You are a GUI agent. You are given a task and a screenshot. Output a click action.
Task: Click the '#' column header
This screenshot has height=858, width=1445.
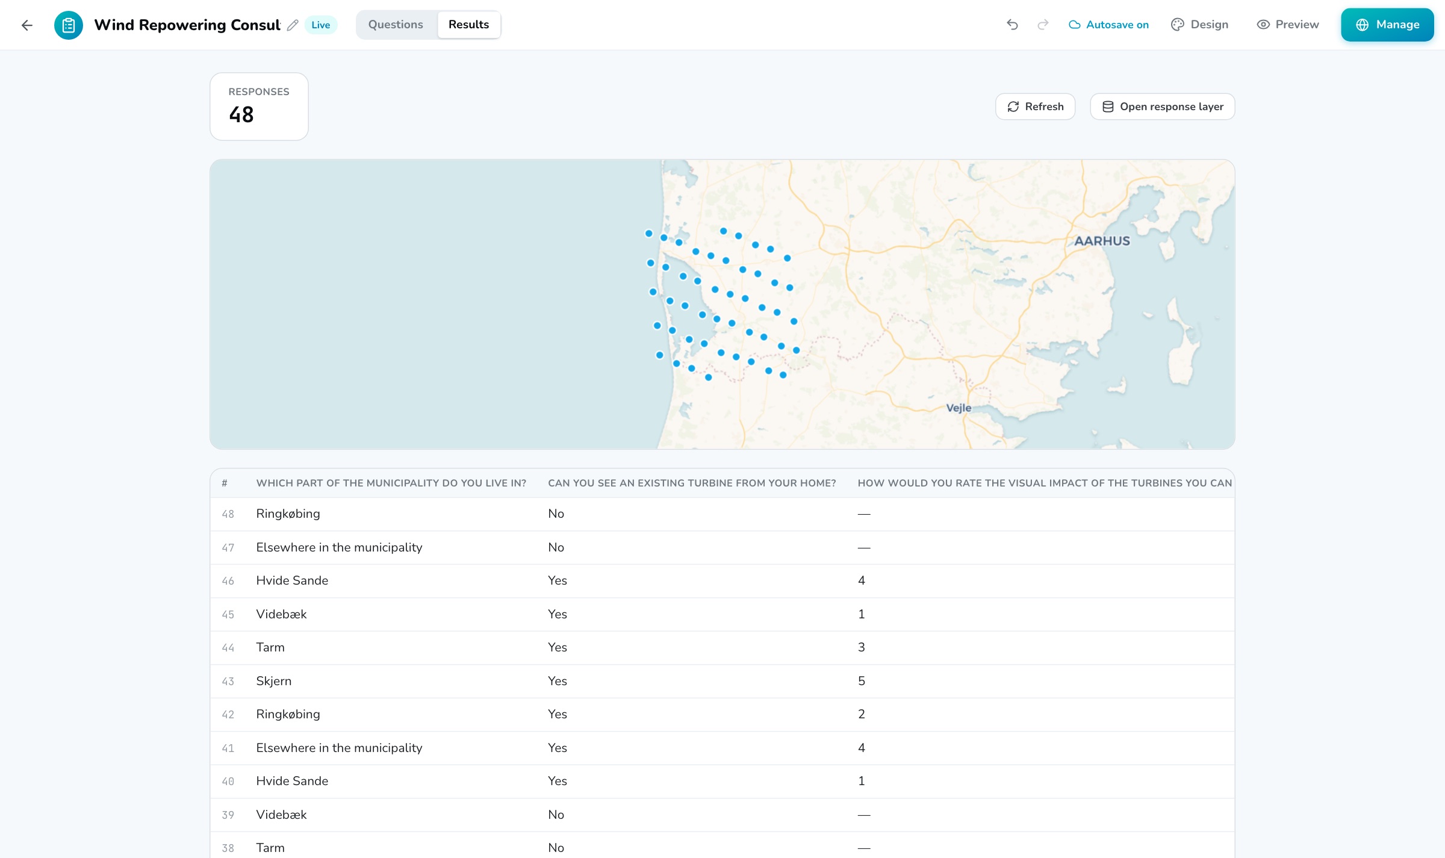coord(225,483)
